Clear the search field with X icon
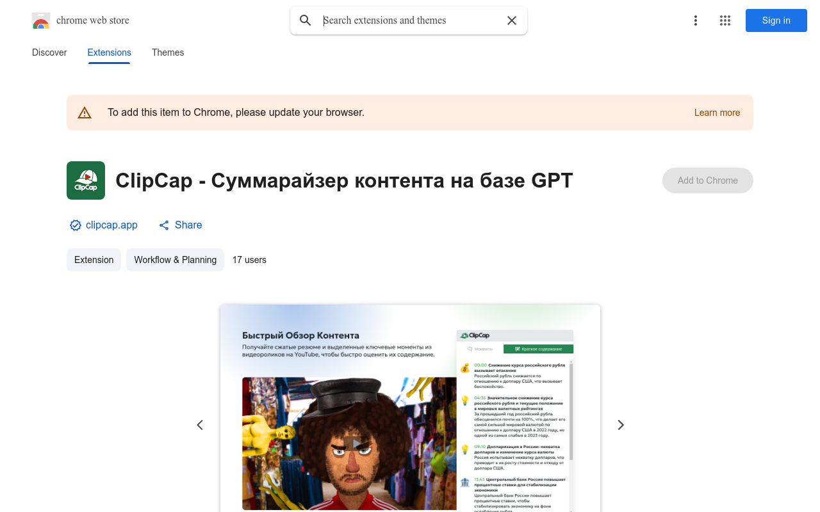 coord(512,20)
